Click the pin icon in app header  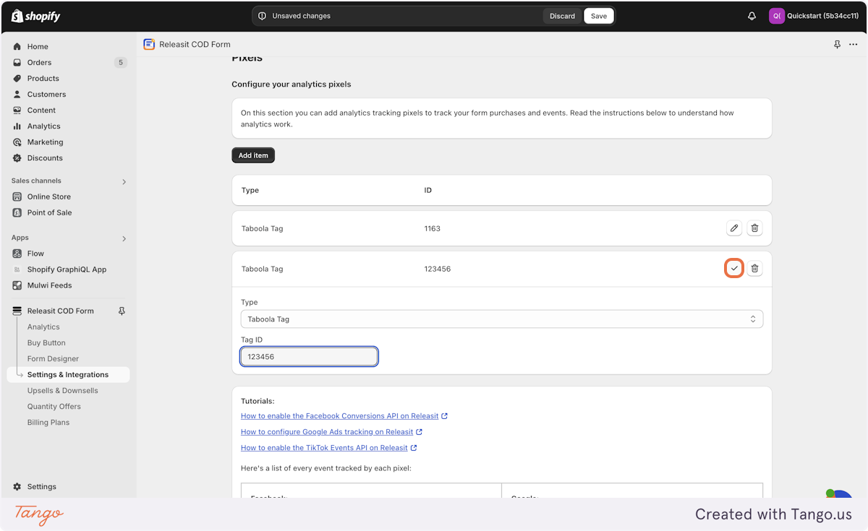pos(837,45)
